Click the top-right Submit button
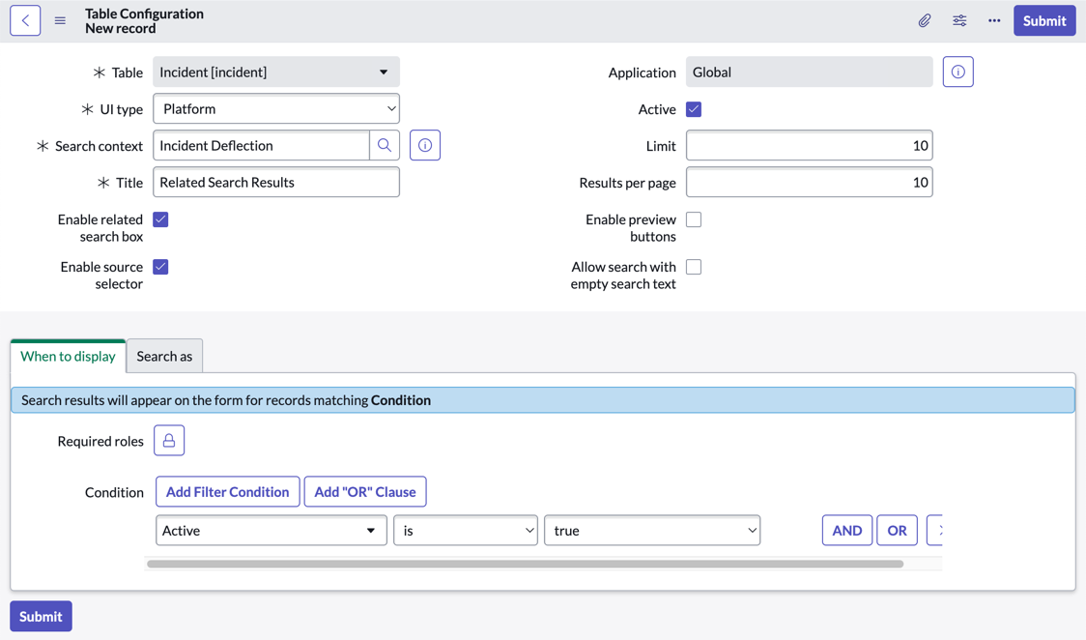The image size is (1086, 640). pos(1044,20)
